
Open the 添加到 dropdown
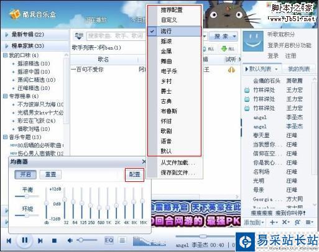254,223
